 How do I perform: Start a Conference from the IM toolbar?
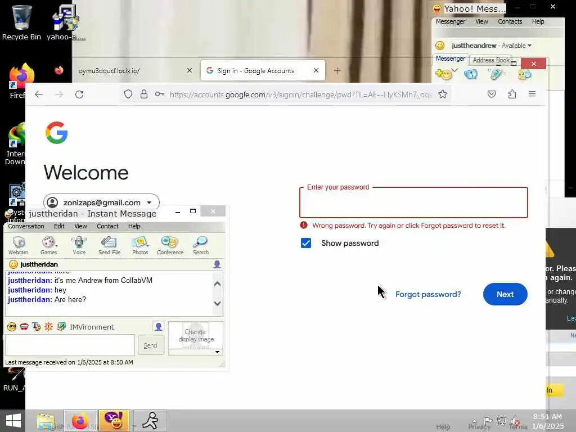(170, 245)
